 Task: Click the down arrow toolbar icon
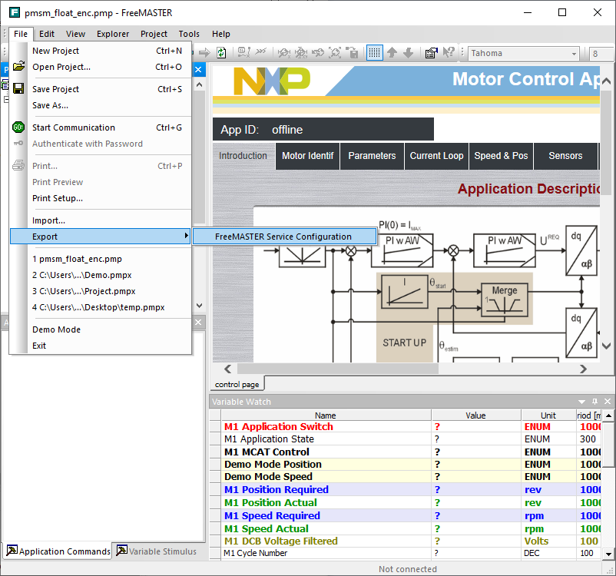[409, 53]
